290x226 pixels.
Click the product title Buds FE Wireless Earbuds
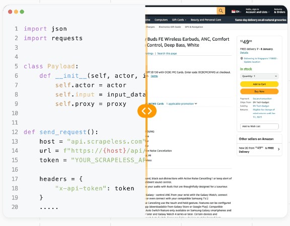click(187, 42)
